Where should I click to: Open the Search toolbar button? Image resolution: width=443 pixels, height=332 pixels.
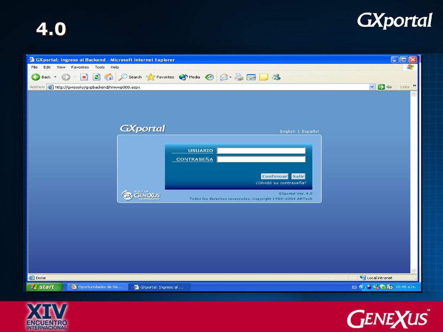130,77
